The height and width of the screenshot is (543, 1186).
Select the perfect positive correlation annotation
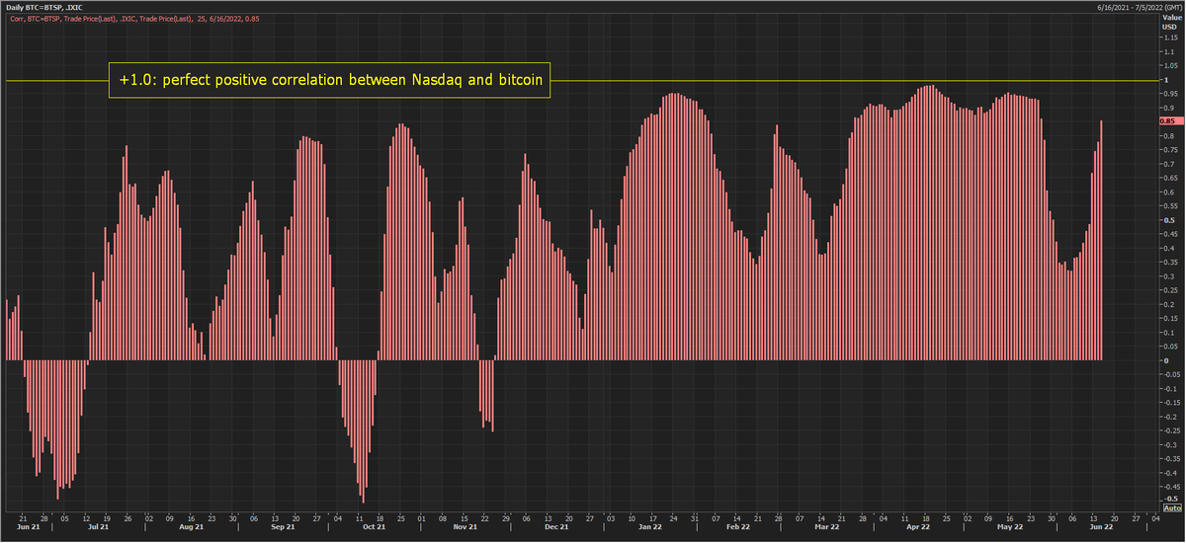pos(329,80)
